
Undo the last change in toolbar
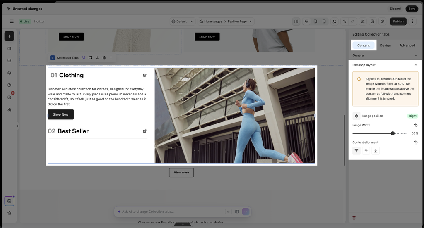[344, 21]
